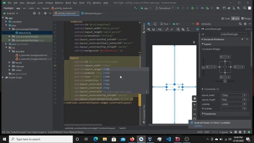254x143 pixels.
Task: Click the pan hand tool on design canvas
Action: click(x=194, y=98)
